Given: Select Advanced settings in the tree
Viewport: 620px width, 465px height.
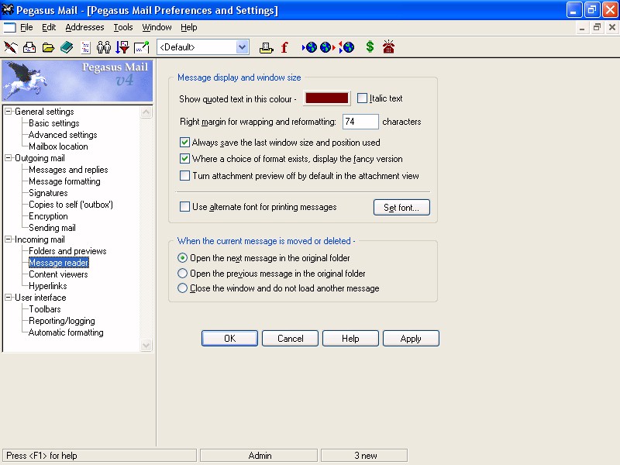Looking at the screenshot, I should pos(63,135).
